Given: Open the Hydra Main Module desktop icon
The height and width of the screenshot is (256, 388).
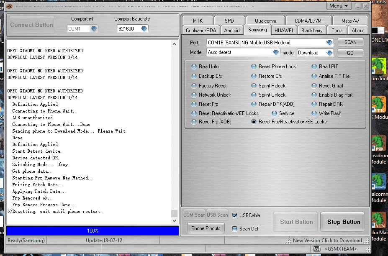Looking at the screenshot, I should tap(379, 220).
